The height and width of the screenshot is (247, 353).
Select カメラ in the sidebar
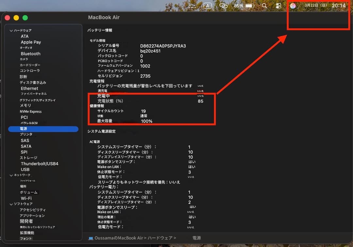[x=24, y=59]
